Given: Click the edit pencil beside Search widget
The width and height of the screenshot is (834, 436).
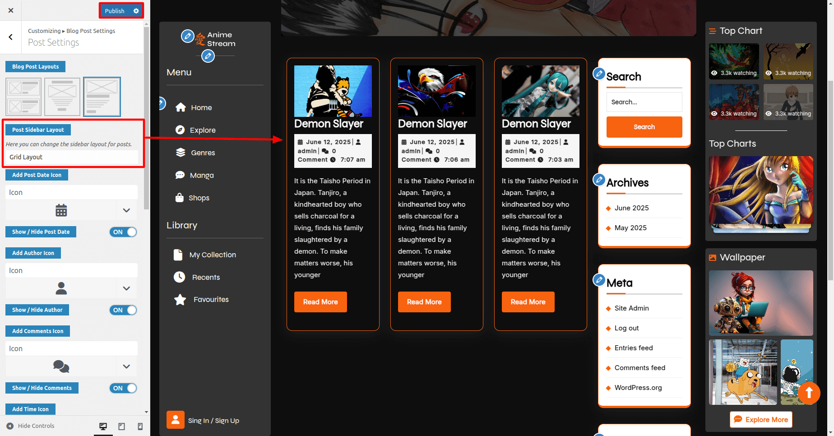Looking at the screenshot, I should pos(599,73).
